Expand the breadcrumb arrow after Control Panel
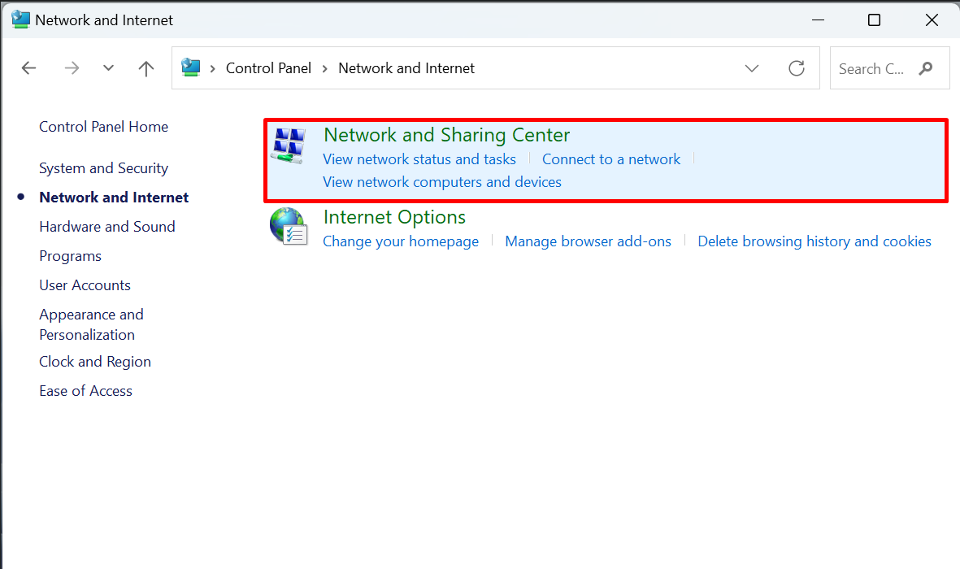This screenshot has height=569, width=960. [x=324, y=68]
